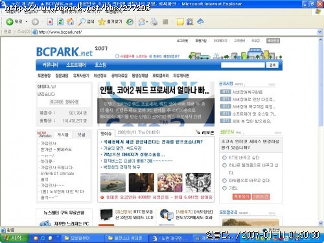Open the 자유게시판 submenu link

tap(181, 76)
